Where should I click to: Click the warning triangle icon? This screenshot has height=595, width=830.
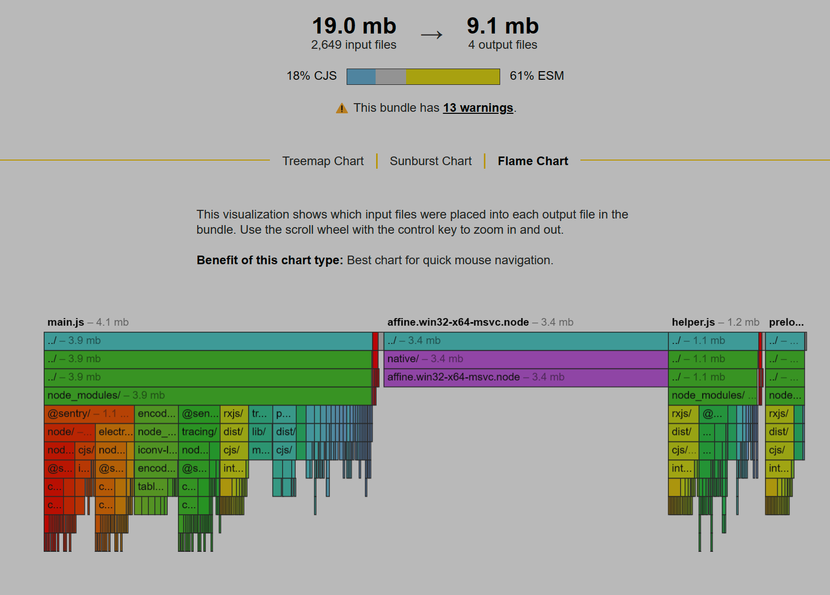click(x=342, y=108)
